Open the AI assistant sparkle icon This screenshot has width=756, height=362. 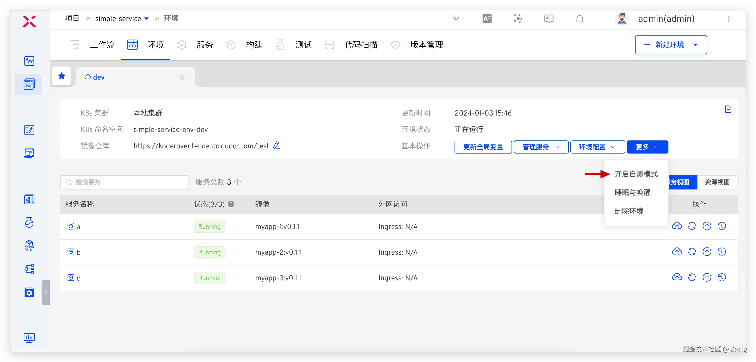coord(518,19)
